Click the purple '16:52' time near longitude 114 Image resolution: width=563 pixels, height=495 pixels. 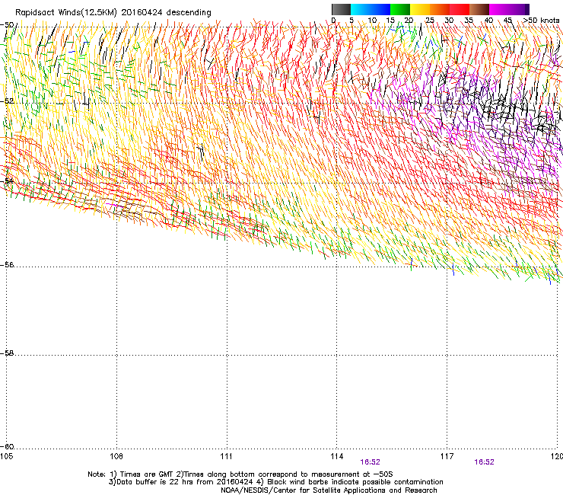(x=371, y=462)
